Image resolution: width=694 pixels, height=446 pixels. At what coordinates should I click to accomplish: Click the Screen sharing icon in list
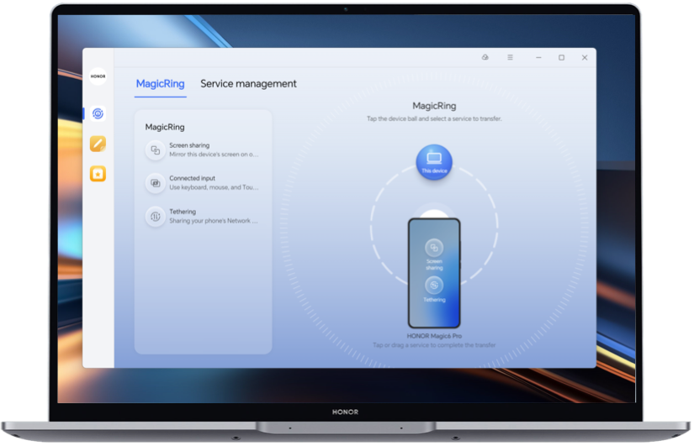pyautogui.click(x=156, y=150)
